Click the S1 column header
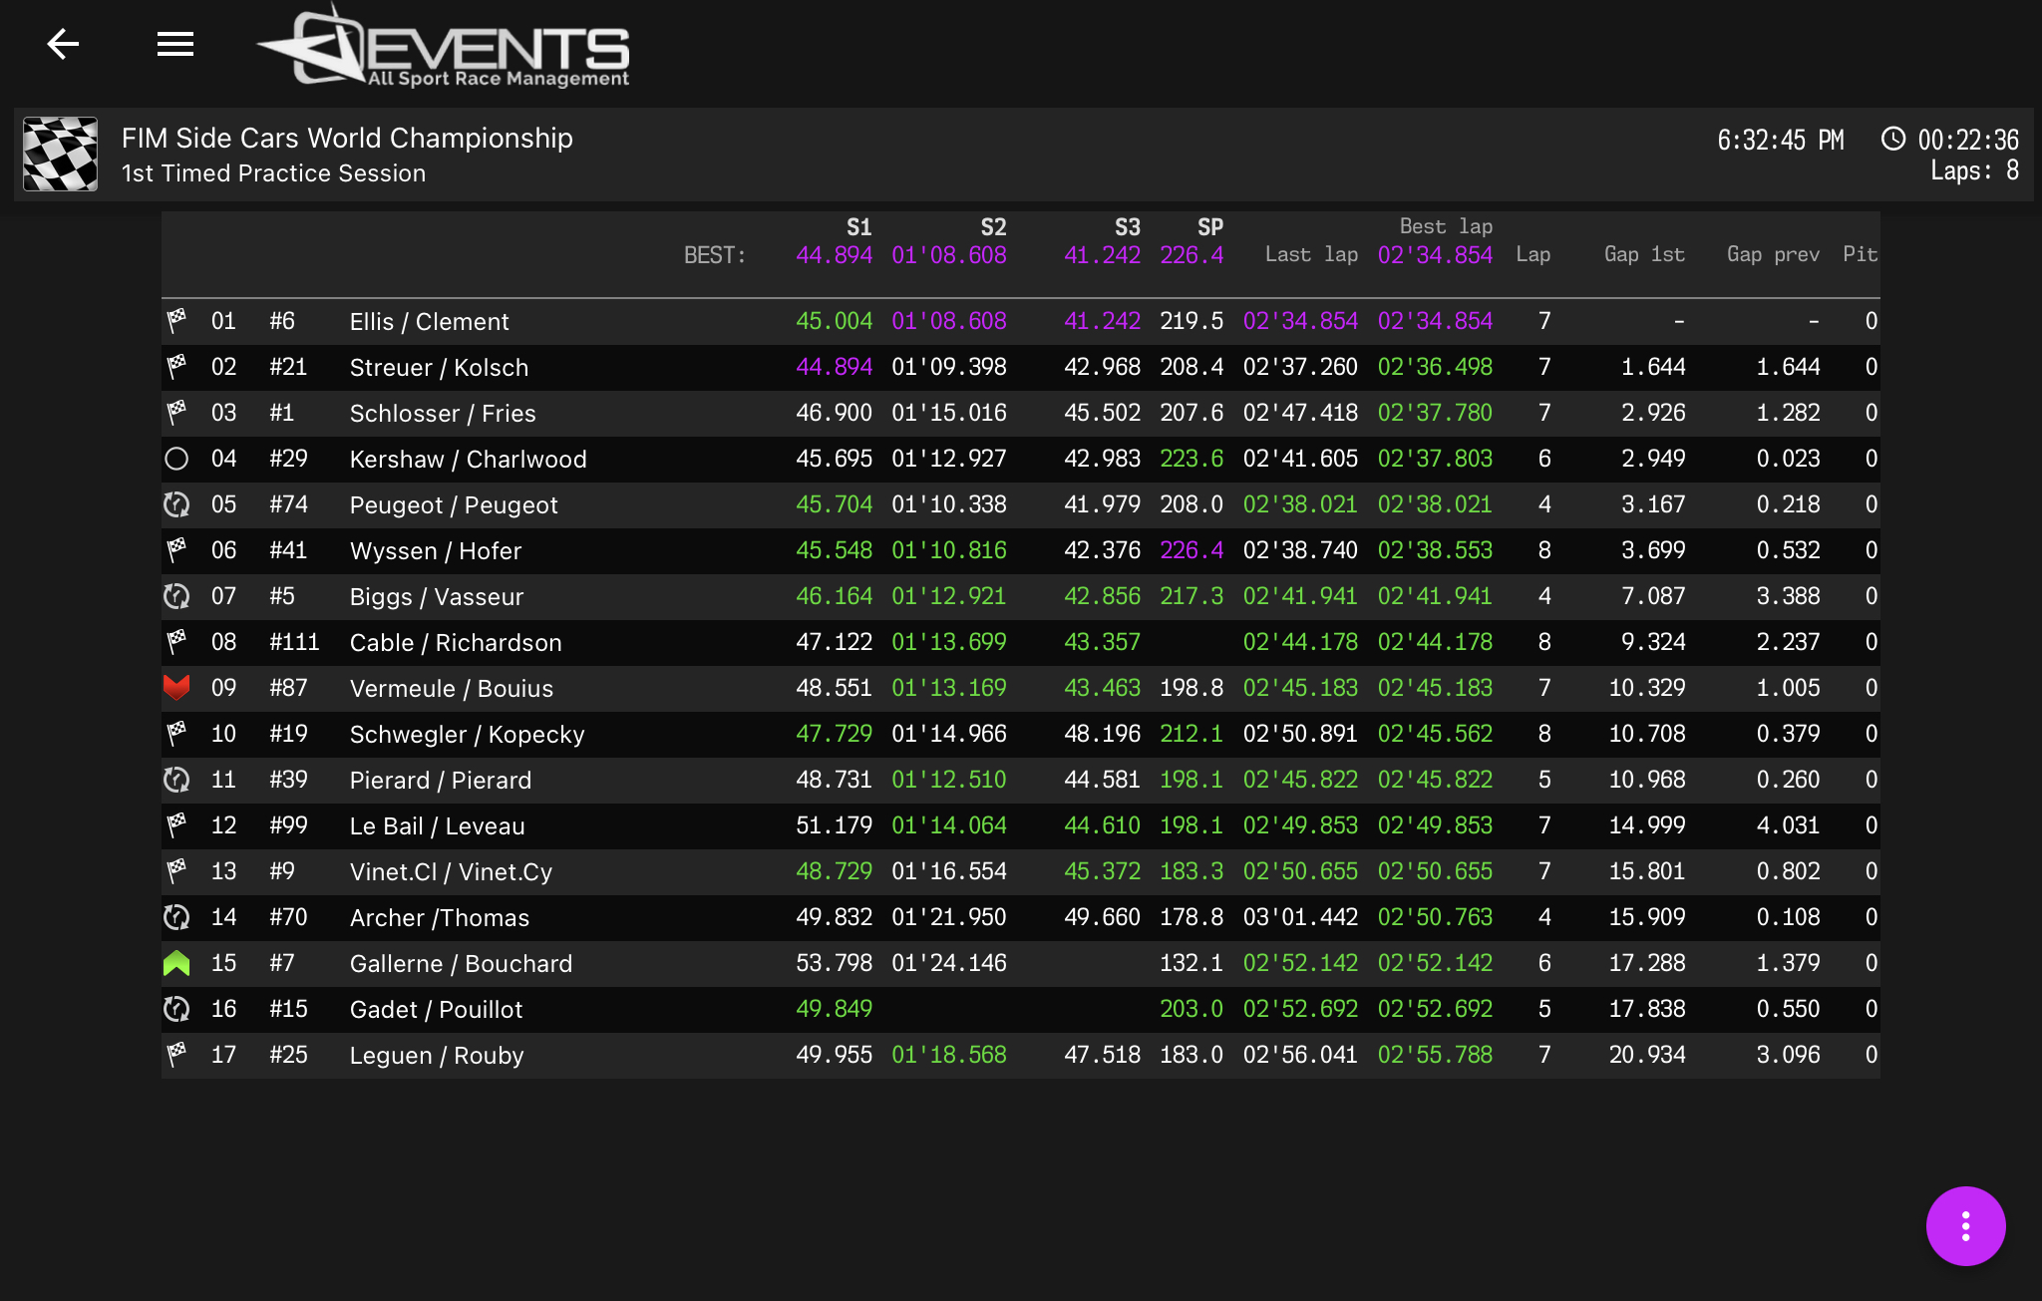 coord(858,227)
